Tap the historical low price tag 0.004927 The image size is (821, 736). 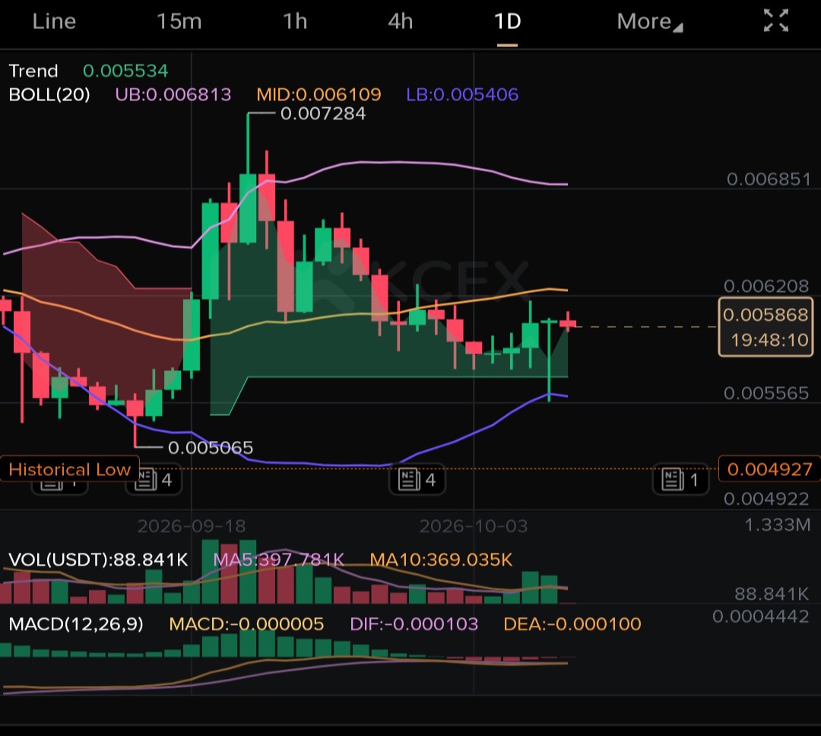point(769,469)
